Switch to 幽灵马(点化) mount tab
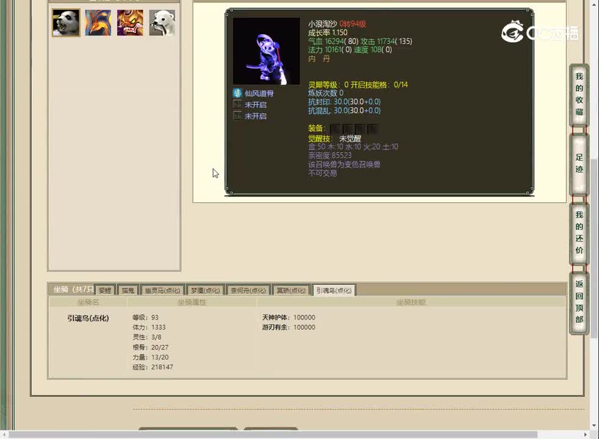The width and height of the screenshot is (599, 439). pyautogui.click(x=162, y=290)
